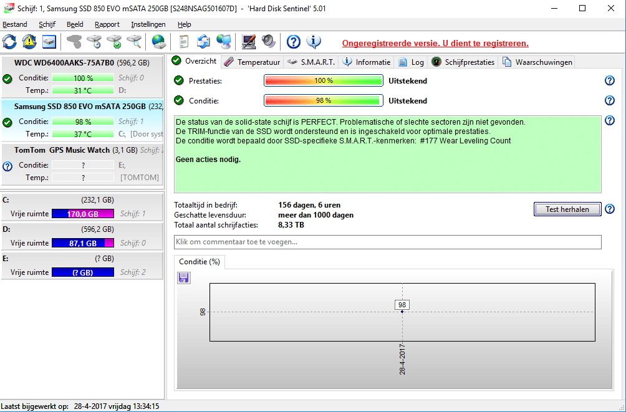Click the speaker sound toolbar icon

tap(269, 42)
